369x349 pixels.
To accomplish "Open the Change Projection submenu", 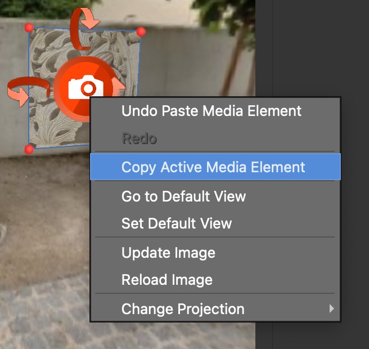I will pos(183,309).
